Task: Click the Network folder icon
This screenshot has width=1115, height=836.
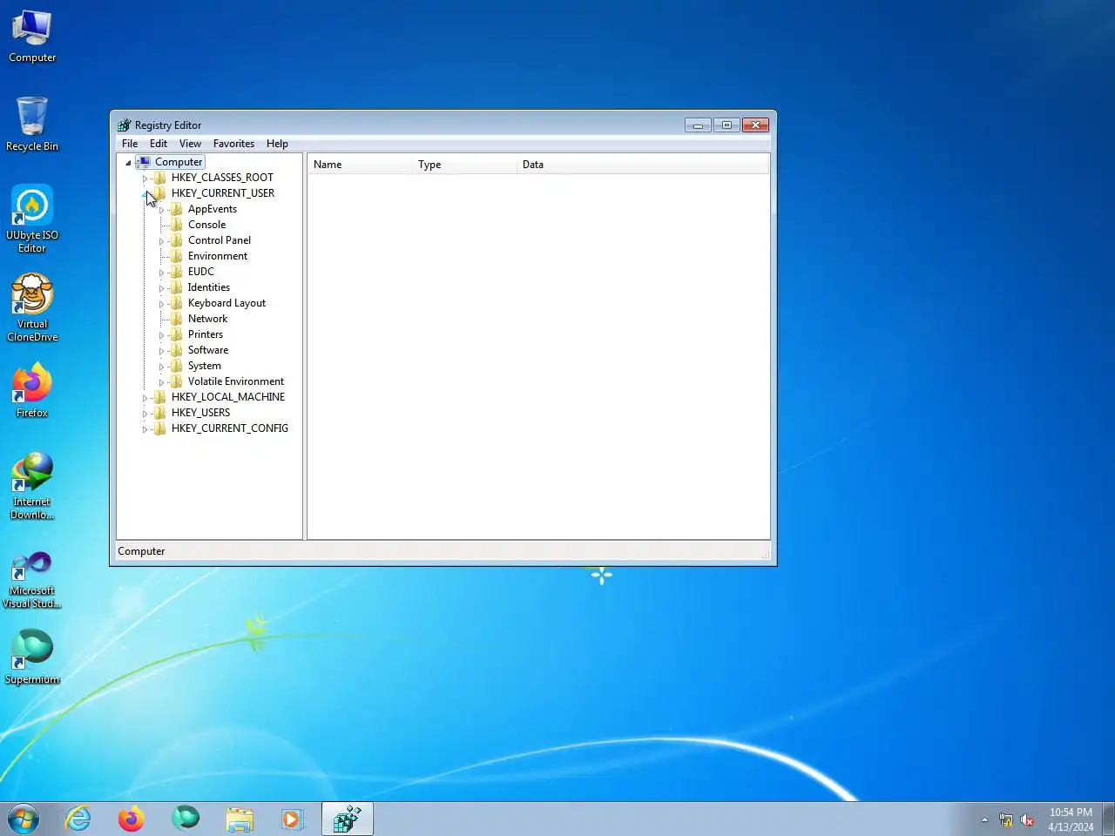Action: pyautogui.click(x=176, y=319)
